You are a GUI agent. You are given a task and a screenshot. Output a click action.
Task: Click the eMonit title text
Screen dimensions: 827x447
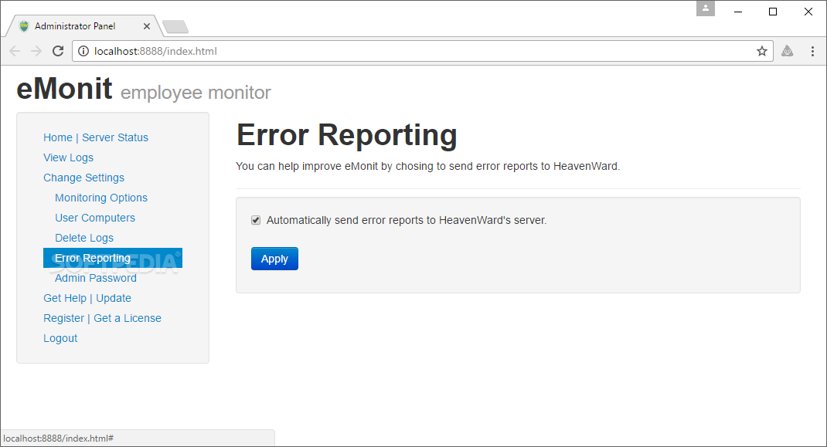pyautogui.click(x=64, y=88)
